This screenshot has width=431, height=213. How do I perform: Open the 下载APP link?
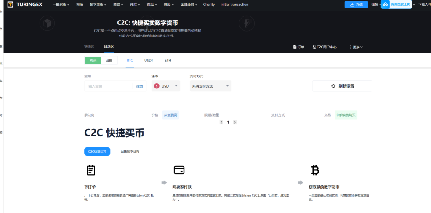click(x=425, y=5)
